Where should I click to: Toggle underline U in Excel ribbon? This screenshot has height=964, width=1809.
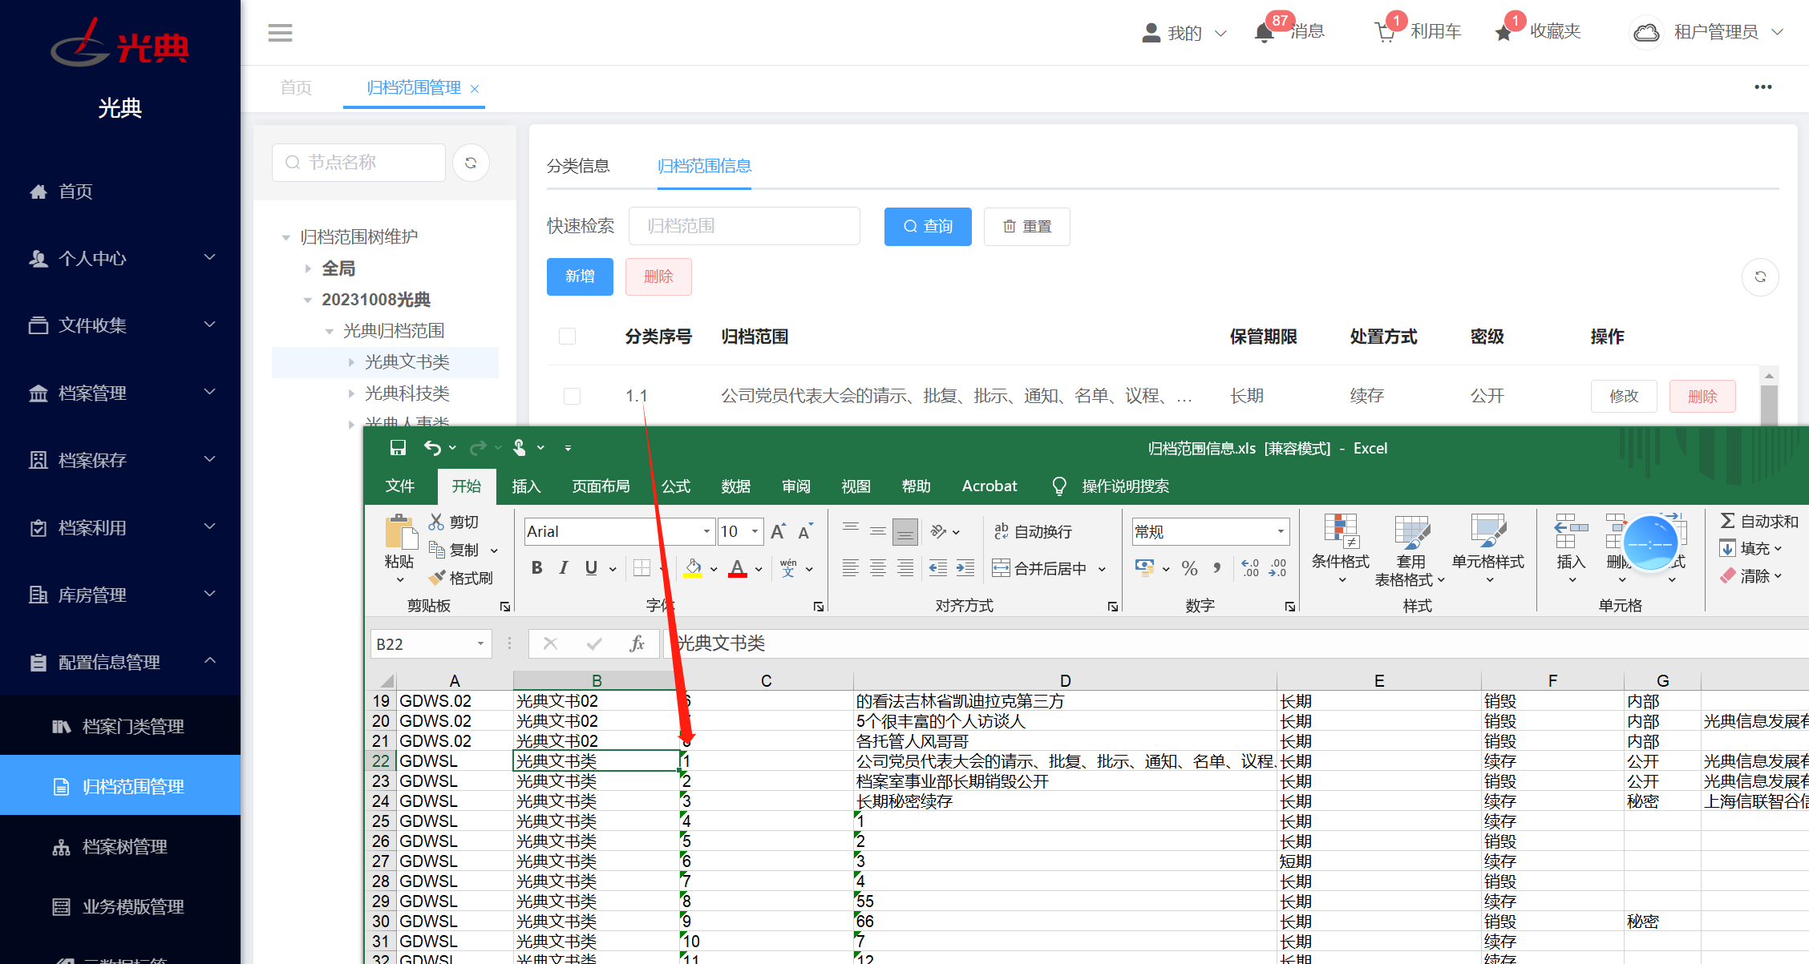click(591, 568)
